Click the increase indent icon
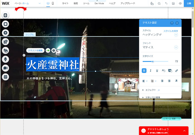This screenshot has height=135, width=195. 169,81
